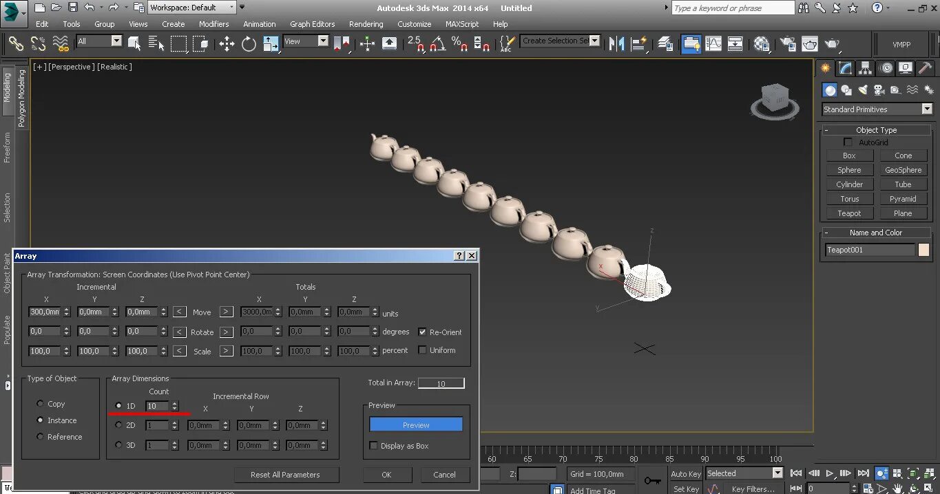Toggle the Percent Snap icon

[x=459, y=44]
